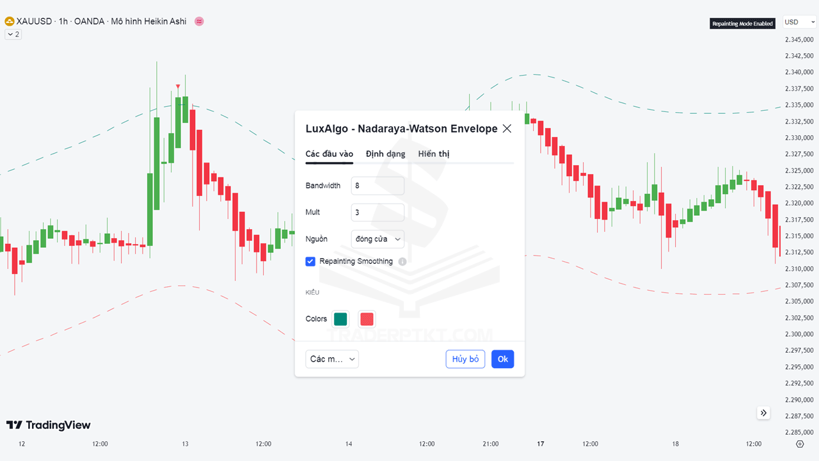Open the chart settings gear icon
This screenshot has height=461, width=819.
[799, 444]
